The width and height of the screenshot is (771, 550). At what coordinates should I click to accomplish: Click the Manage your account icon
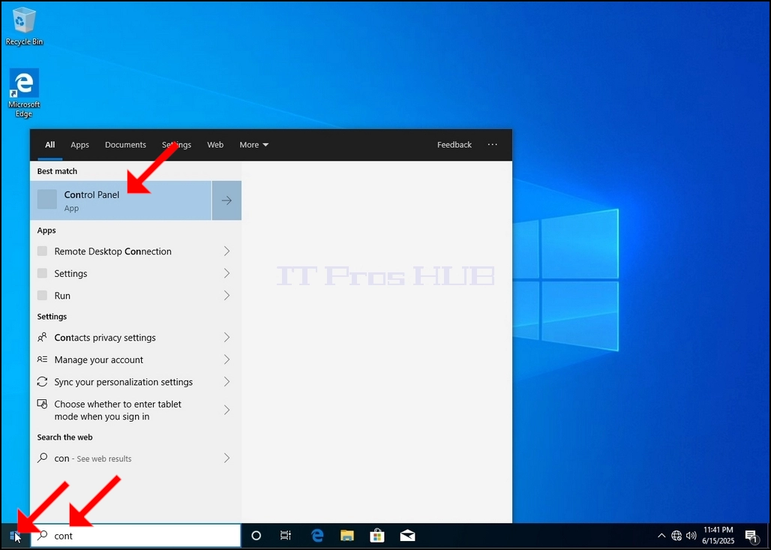coord(42,359)
